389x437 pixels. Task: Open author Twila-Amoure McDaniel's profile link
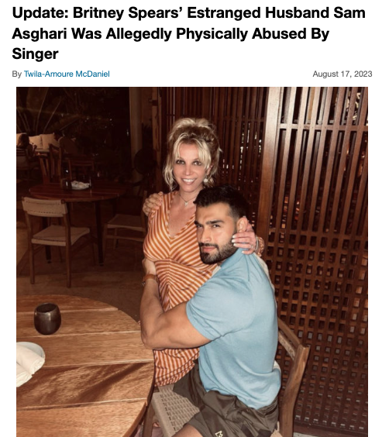67,74
